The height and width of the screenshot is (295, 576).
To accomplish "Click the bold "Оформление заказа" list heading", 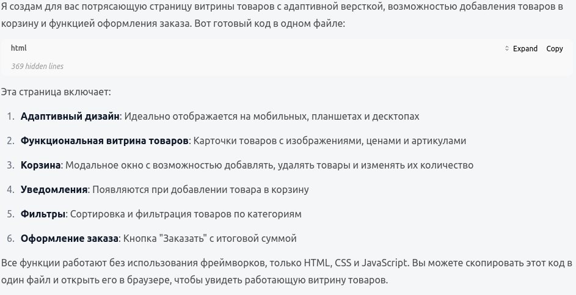I will click(70, 238).
